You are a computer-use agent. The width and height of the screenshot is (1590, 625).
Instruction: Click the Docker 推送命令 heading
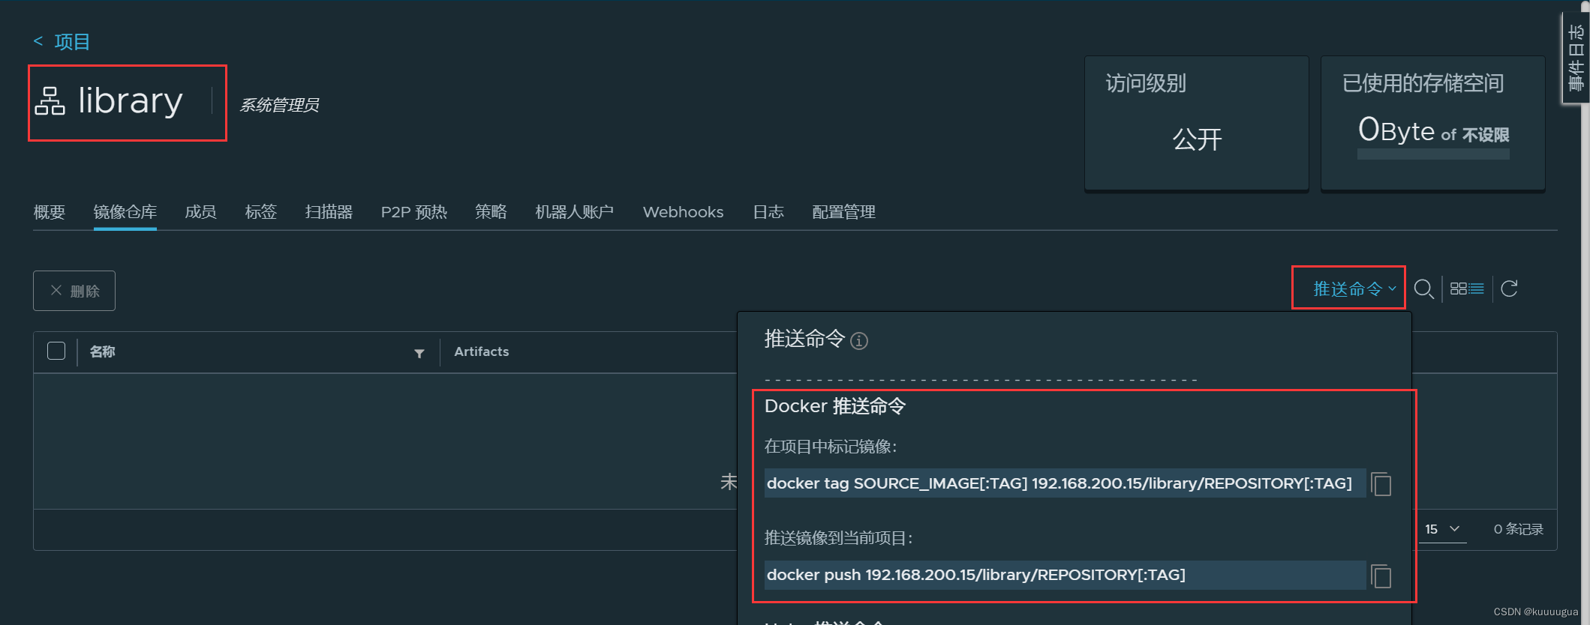point(835,406)
